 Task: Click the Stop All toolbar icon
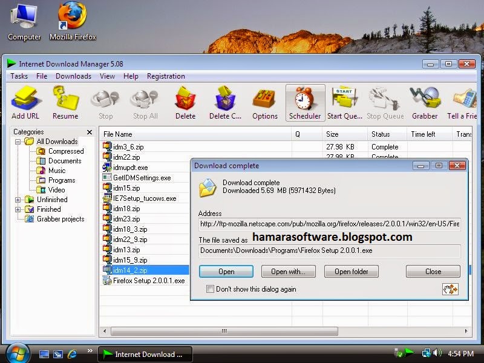click(x=145, y=103)
